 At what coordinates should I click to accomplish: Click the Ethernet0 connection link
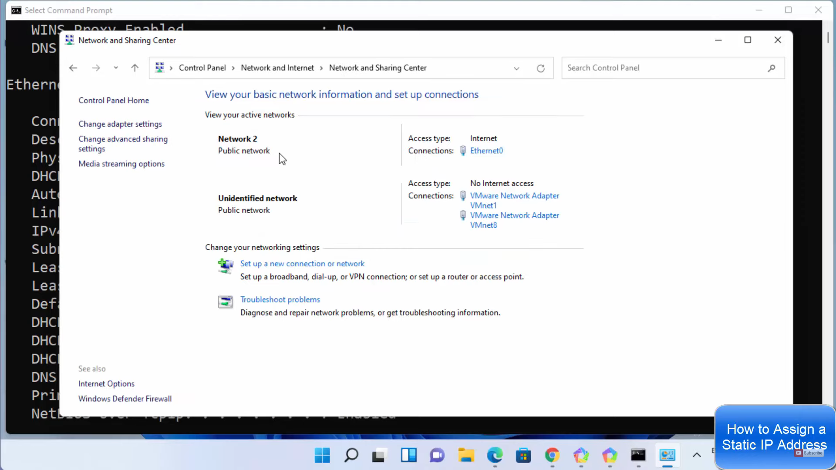click(x=486, y=151)
